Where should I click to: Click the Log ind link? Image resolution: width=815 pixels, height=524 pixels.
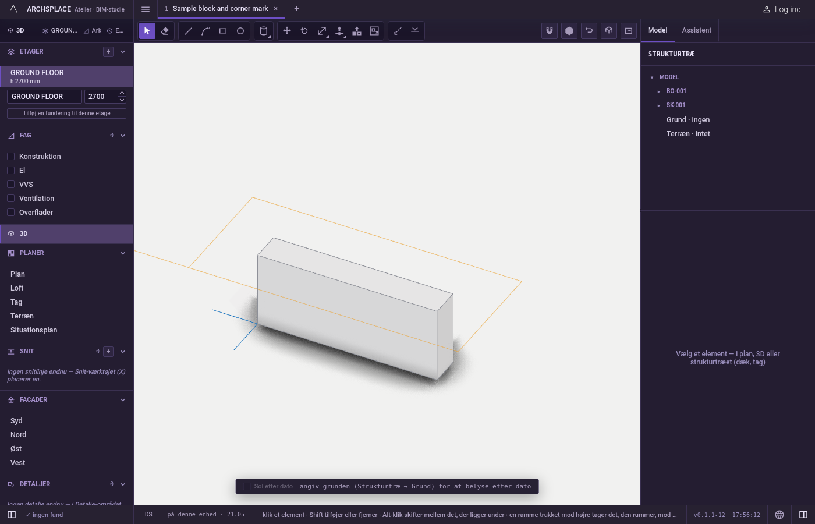[x=782, y=9]
